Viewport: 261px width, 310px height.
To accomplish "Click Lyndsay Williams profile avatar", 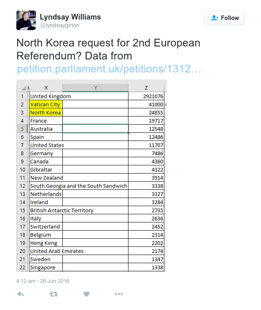I will pos(26,20).
